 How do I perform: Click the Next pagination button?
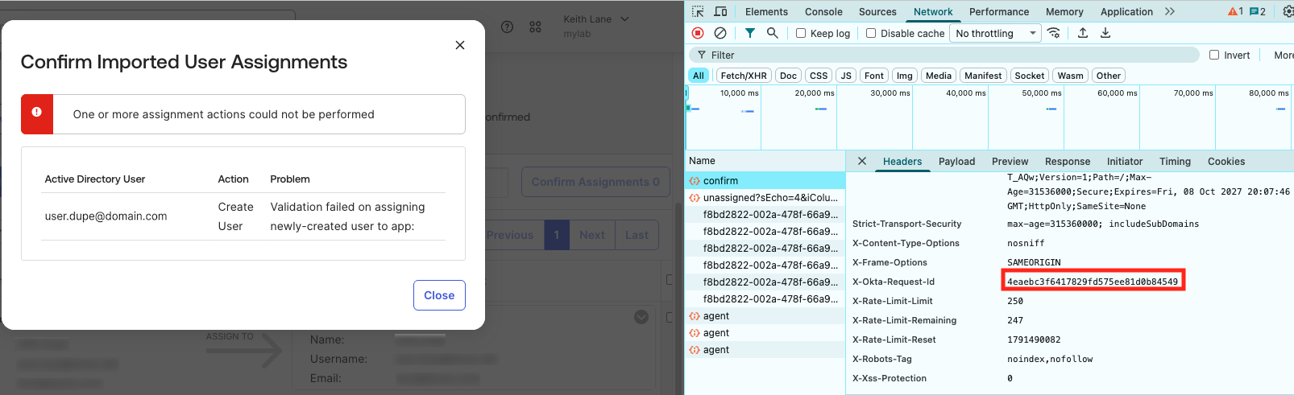click(591, 235)
